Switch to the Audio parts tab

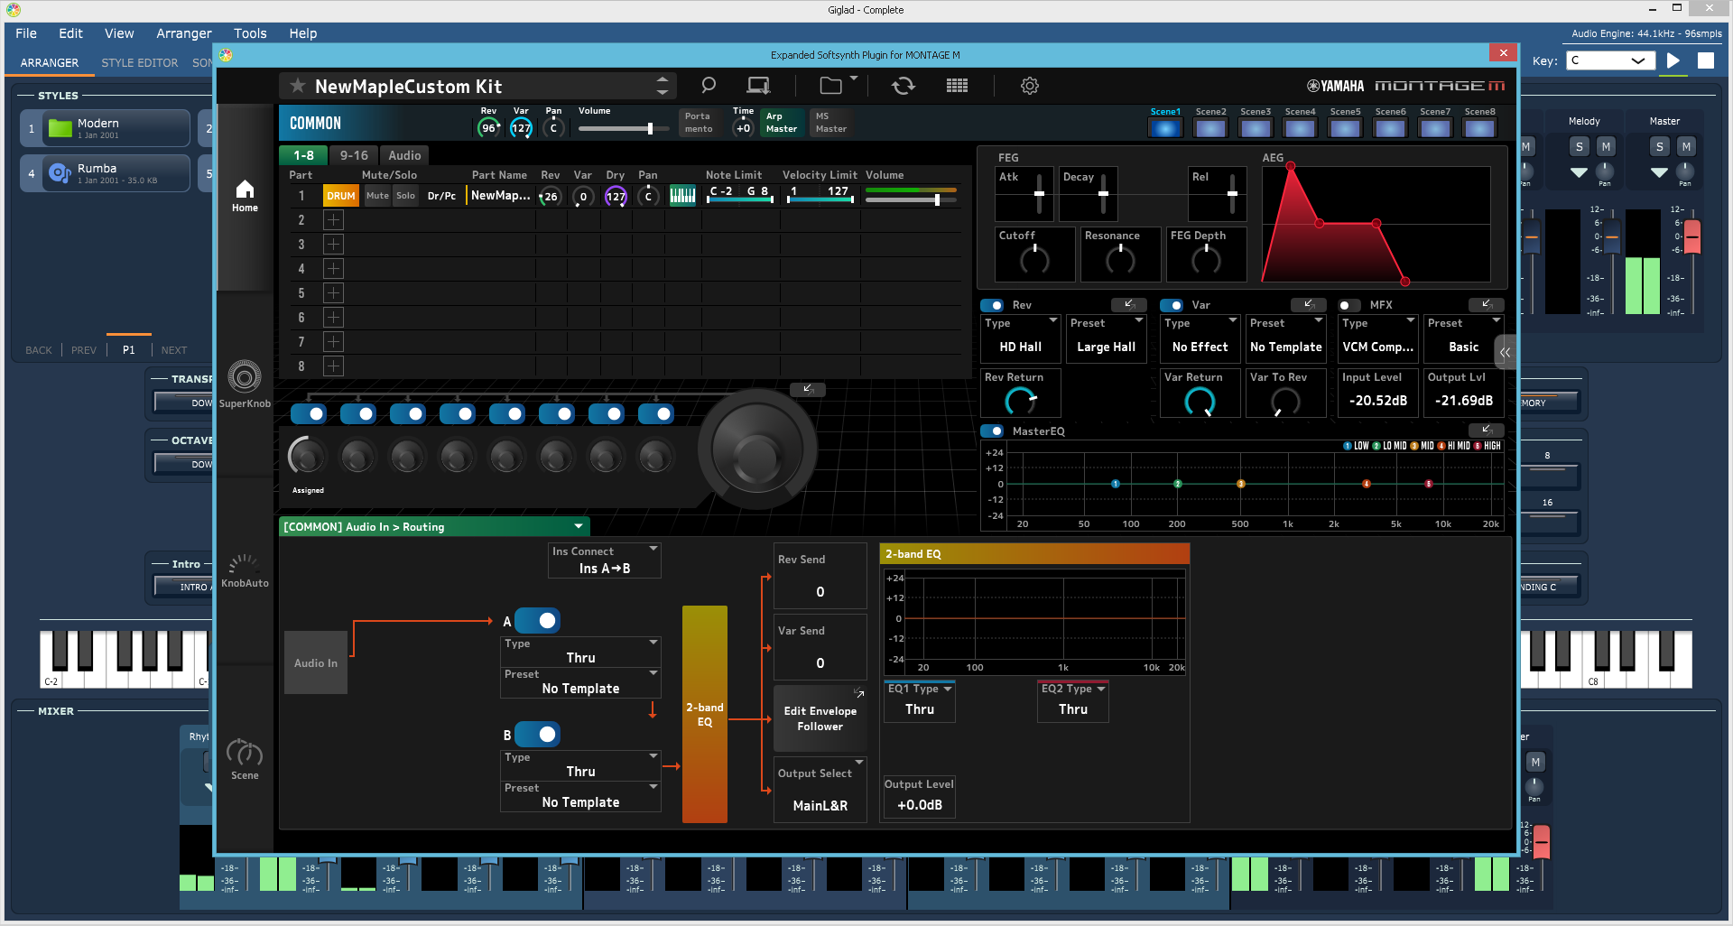(404, 155)
